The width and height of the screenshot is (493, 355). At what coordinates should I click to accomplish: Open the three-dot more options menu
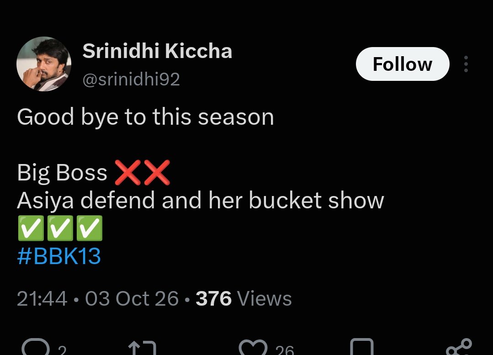point(466,64)
